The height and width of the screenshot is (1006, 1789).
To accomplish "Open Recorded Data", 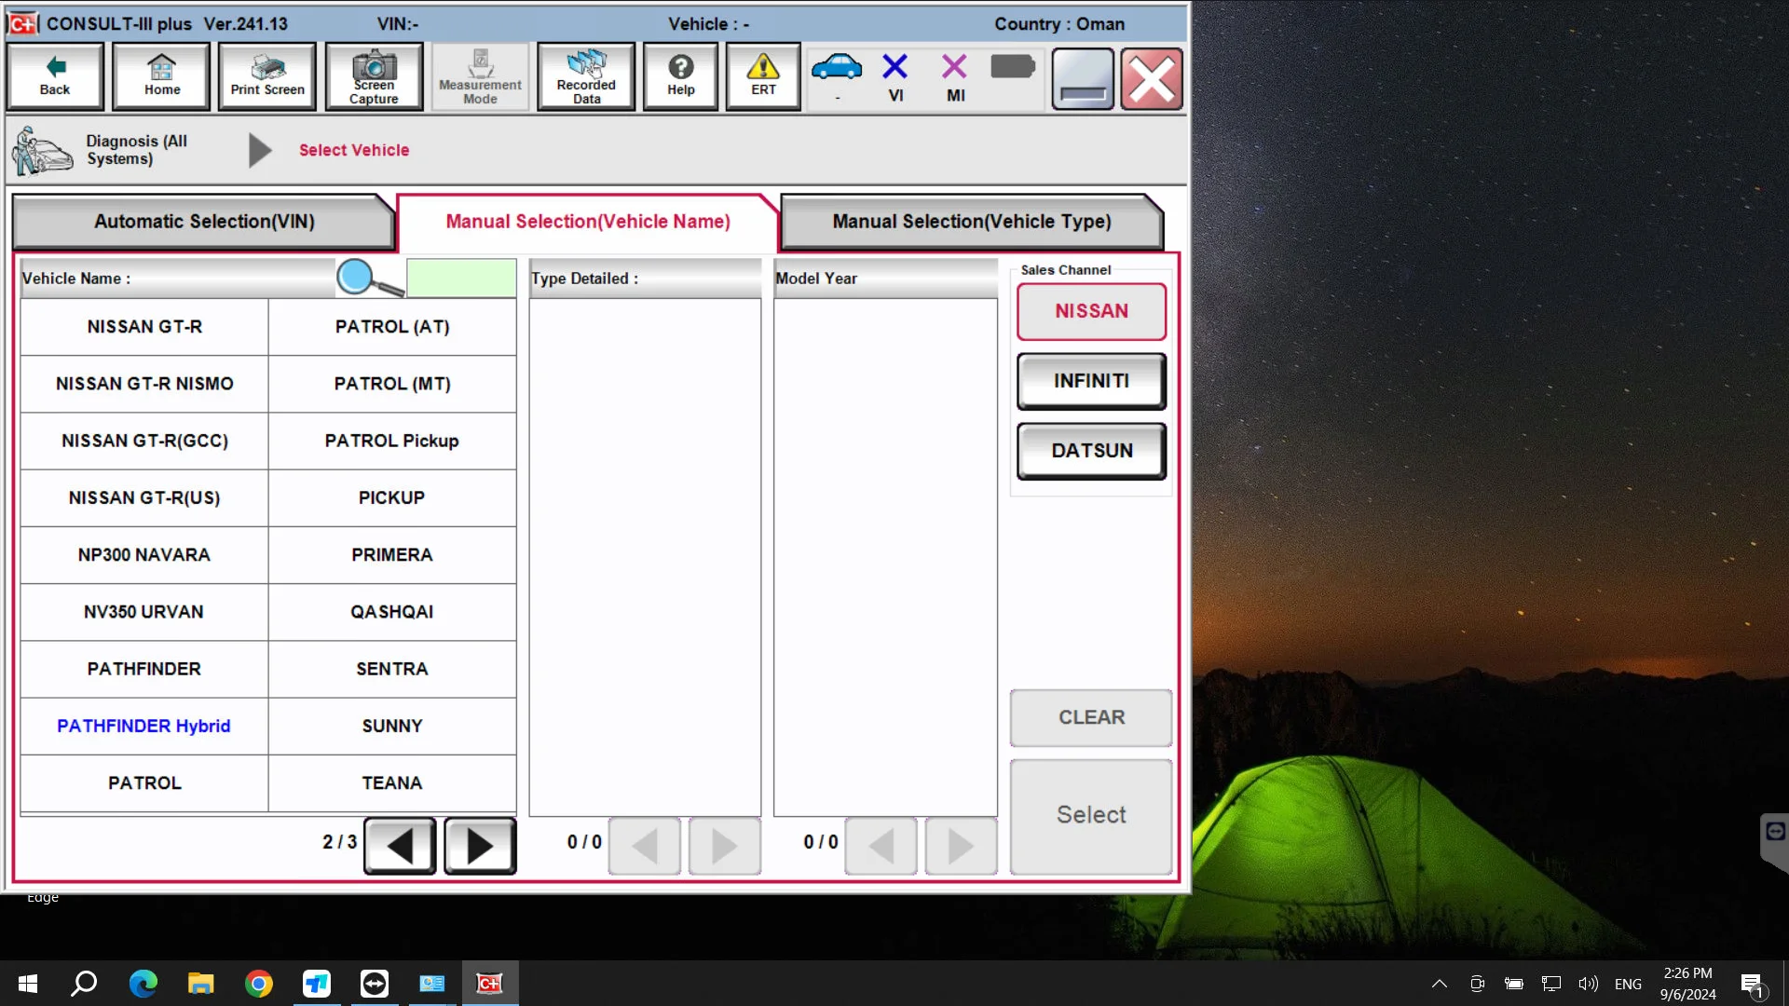I will [586, 77].
